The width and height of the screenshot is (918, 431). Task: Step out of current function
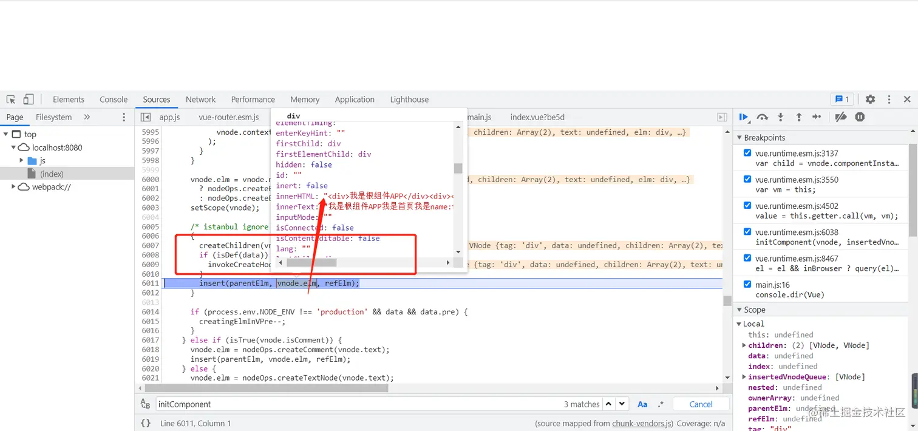point(799,117)
